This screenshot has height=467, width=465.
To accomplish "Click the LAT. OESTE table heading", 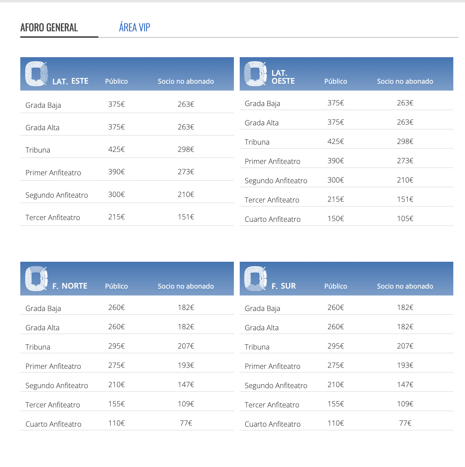I will click(283, 77).
